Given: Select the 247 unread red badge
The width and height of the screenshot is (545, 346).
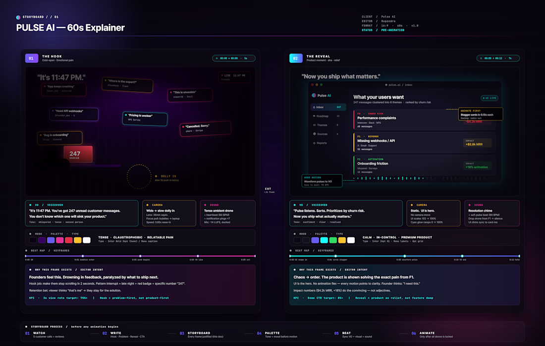Looking at the screenshot, I should [x=78, y=154].
